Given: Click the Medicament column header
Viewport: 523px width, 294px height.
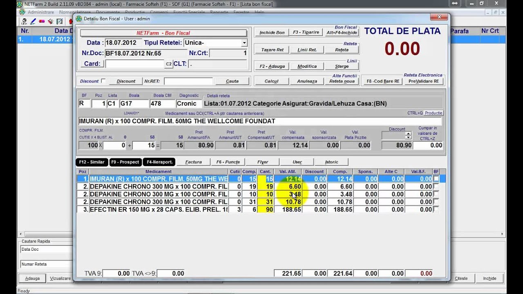Looking at the screenshot, I should tap(159, 172).
